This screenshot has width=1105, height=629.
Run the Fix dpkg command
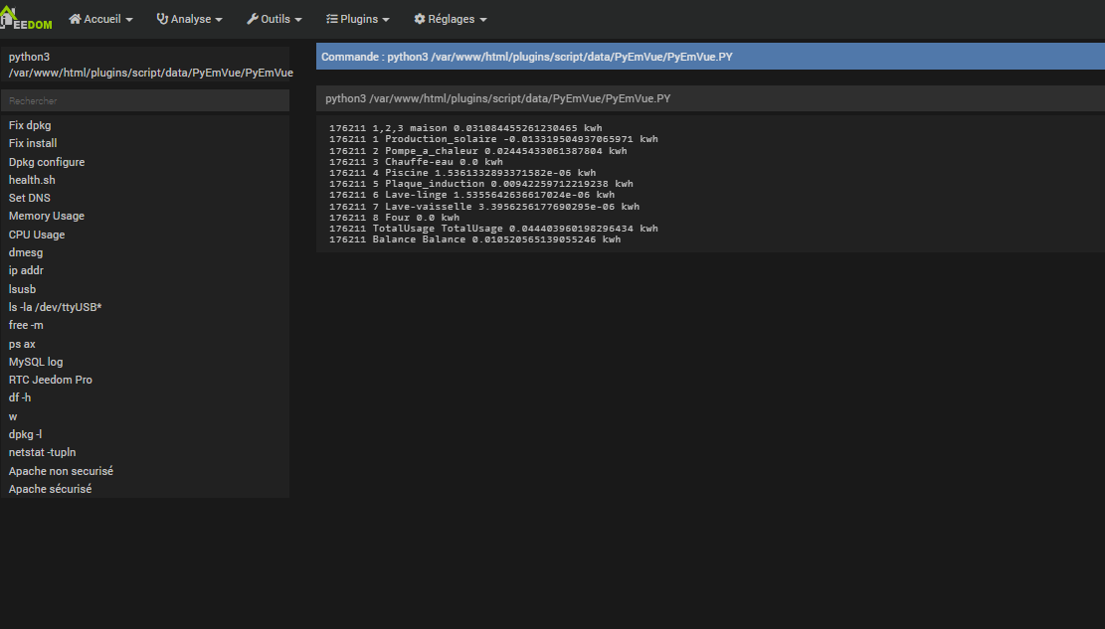(x=30, y=125)
